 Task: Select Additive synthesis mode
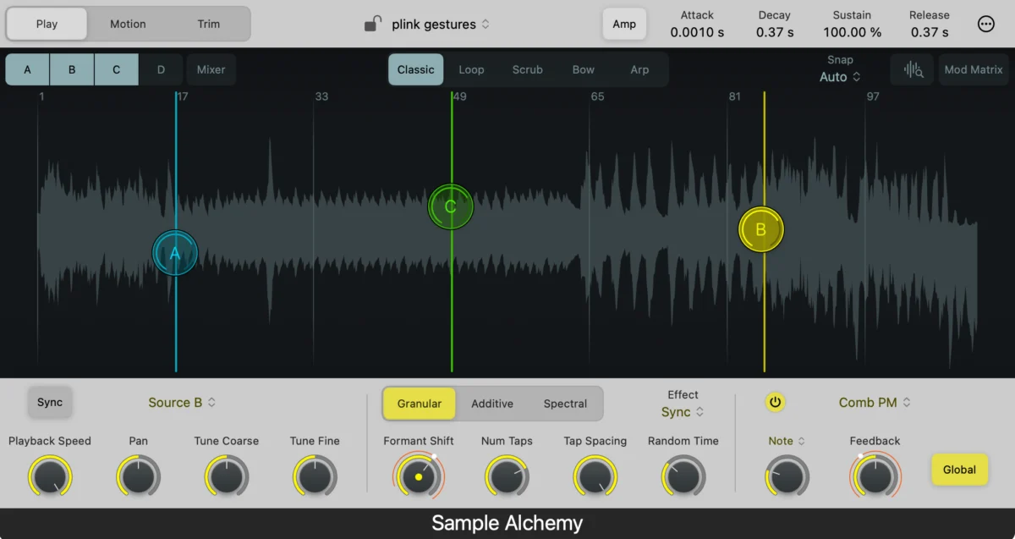coord(492,404)
